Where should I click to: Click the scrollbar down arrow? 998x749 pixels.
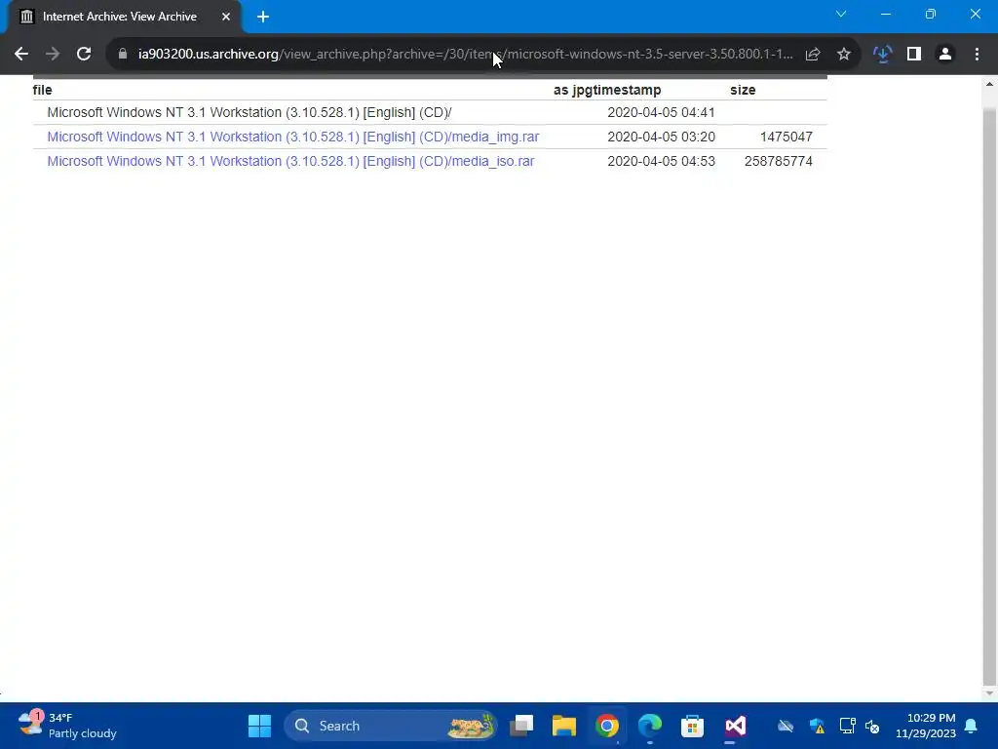[x=988, y=693]
